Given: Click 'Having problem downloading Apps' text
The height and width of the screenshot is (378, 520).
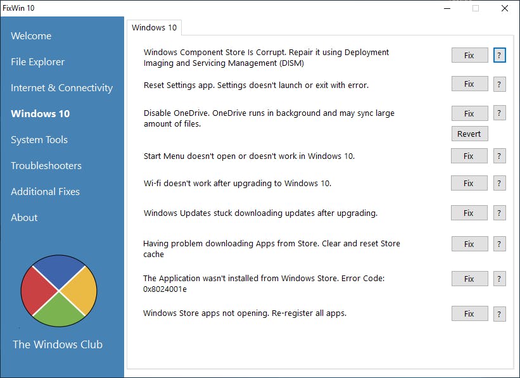Looking at the screenshot, I should (x=272, y=249).
